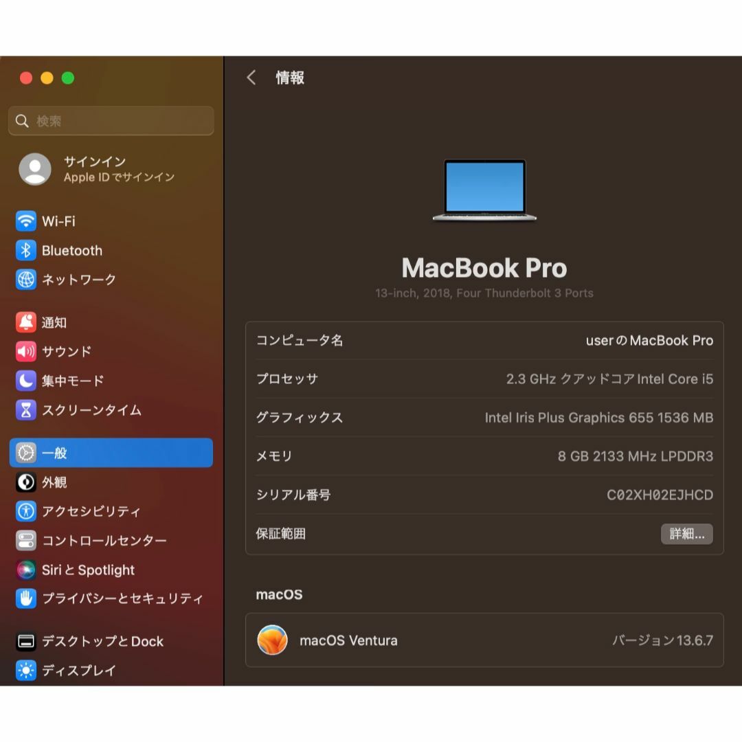Click computer name user の MacBook Pro
This screenshot has width=742, height=742.
649,340
